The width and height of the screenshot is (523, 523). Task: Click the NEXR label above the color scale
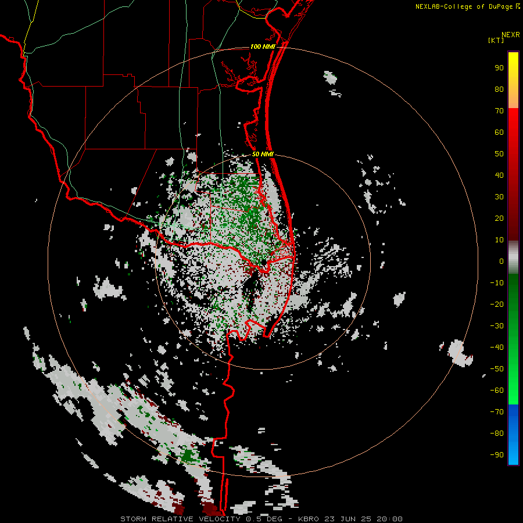[x=510, y=35]
